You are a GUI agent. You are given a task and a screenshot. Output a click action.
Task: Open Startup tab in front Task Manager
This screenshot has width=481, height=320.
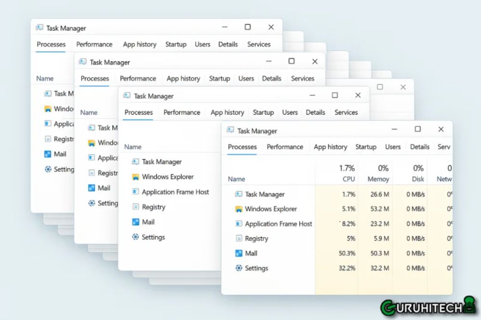[366, 147]
